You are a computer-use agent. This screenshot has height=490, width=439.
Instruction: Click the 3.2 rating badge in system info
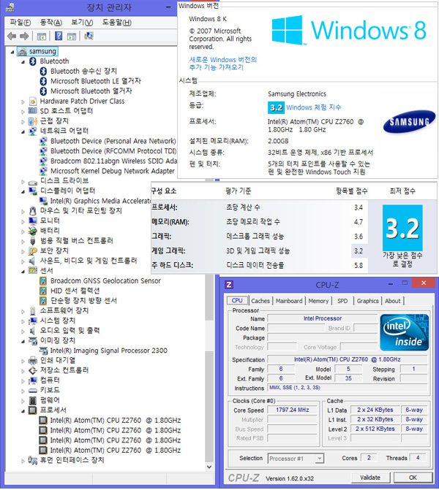[x=276, y=108]
